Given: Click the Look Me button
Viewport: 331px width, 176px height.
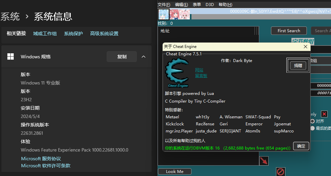Looking at the screenshot, I should [175, 172].
